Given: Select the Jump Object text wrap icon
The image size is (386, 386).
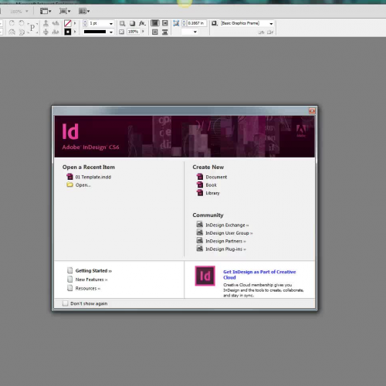Looking at the screenshot, I should tap(165, 32).
